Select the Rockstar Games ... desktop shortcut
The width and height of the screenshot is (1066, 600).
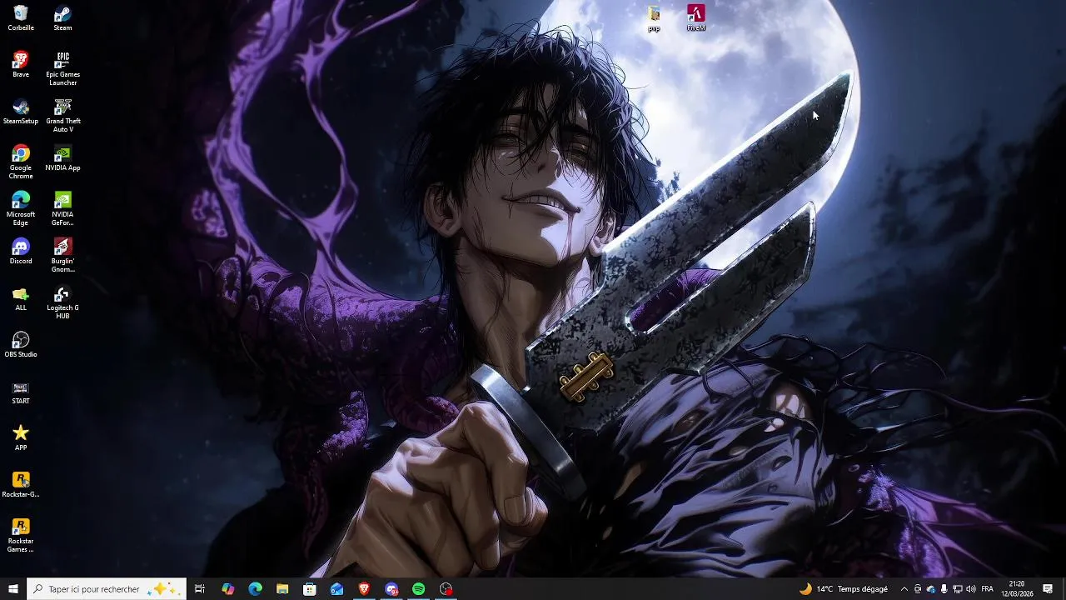(x=21, y=536)
